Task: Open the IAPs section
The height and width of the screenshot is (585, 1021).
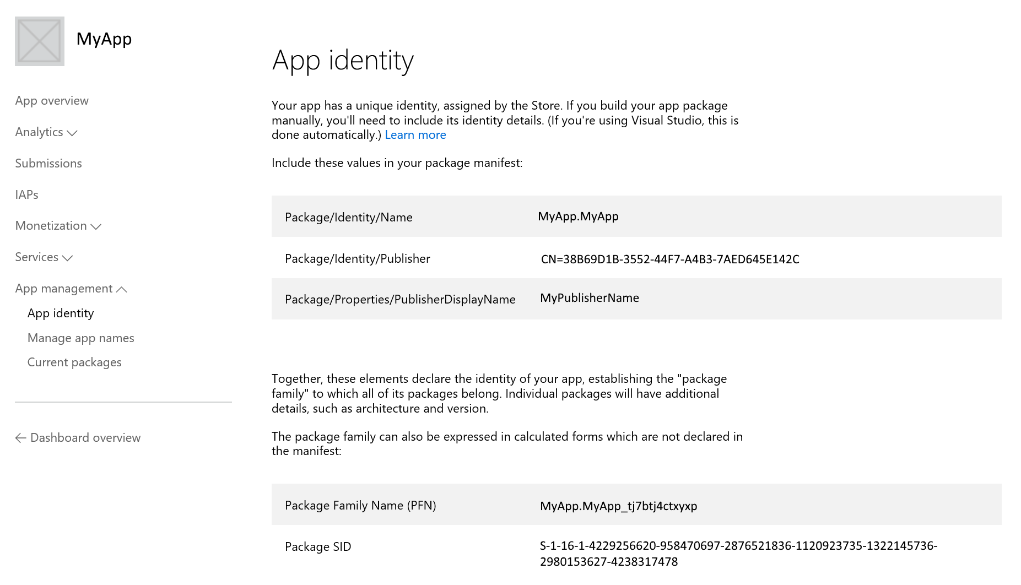Action: (x=26, y=195)
